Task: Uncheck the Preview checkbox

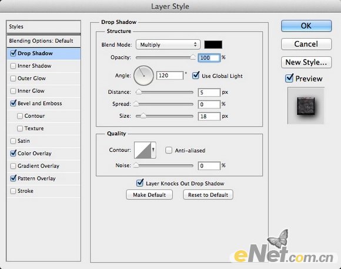Action: click(289, 79)
